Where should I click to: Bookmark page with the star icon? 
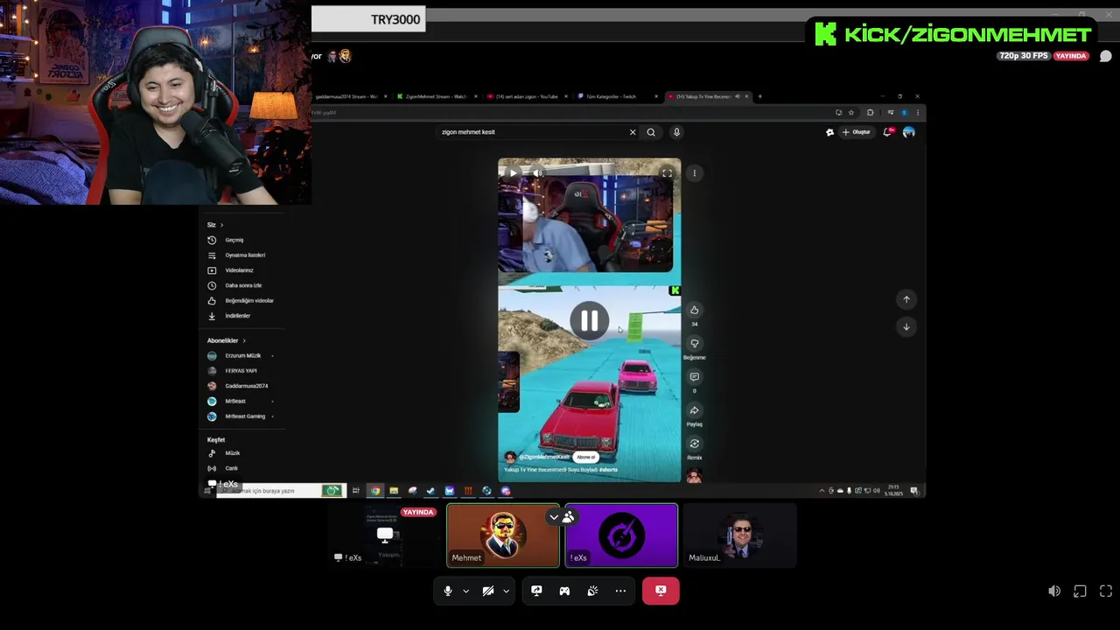click(x=851, y=112)
